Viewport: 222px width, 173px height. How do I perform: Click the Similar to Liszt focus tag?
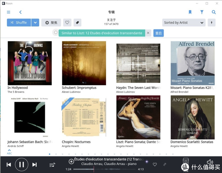click(102, 33)
